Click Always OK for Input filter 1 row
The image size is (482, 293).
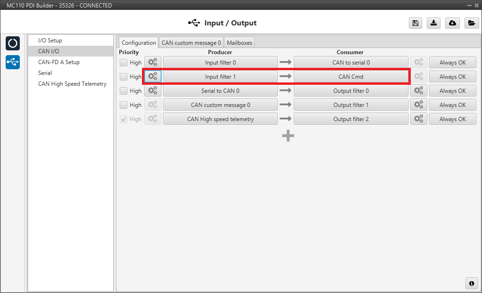(452, 77)
